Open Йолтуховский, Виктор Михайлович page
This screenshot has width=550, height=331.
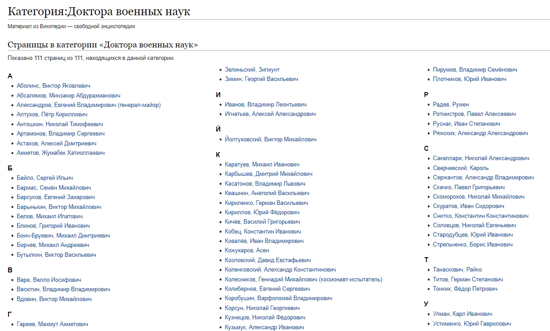pos(271,140)
